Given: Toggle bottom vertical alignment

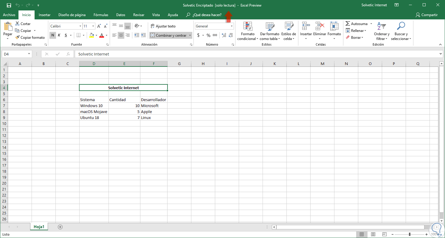Looking at the screenshot, I should click(x=128, y=26).
